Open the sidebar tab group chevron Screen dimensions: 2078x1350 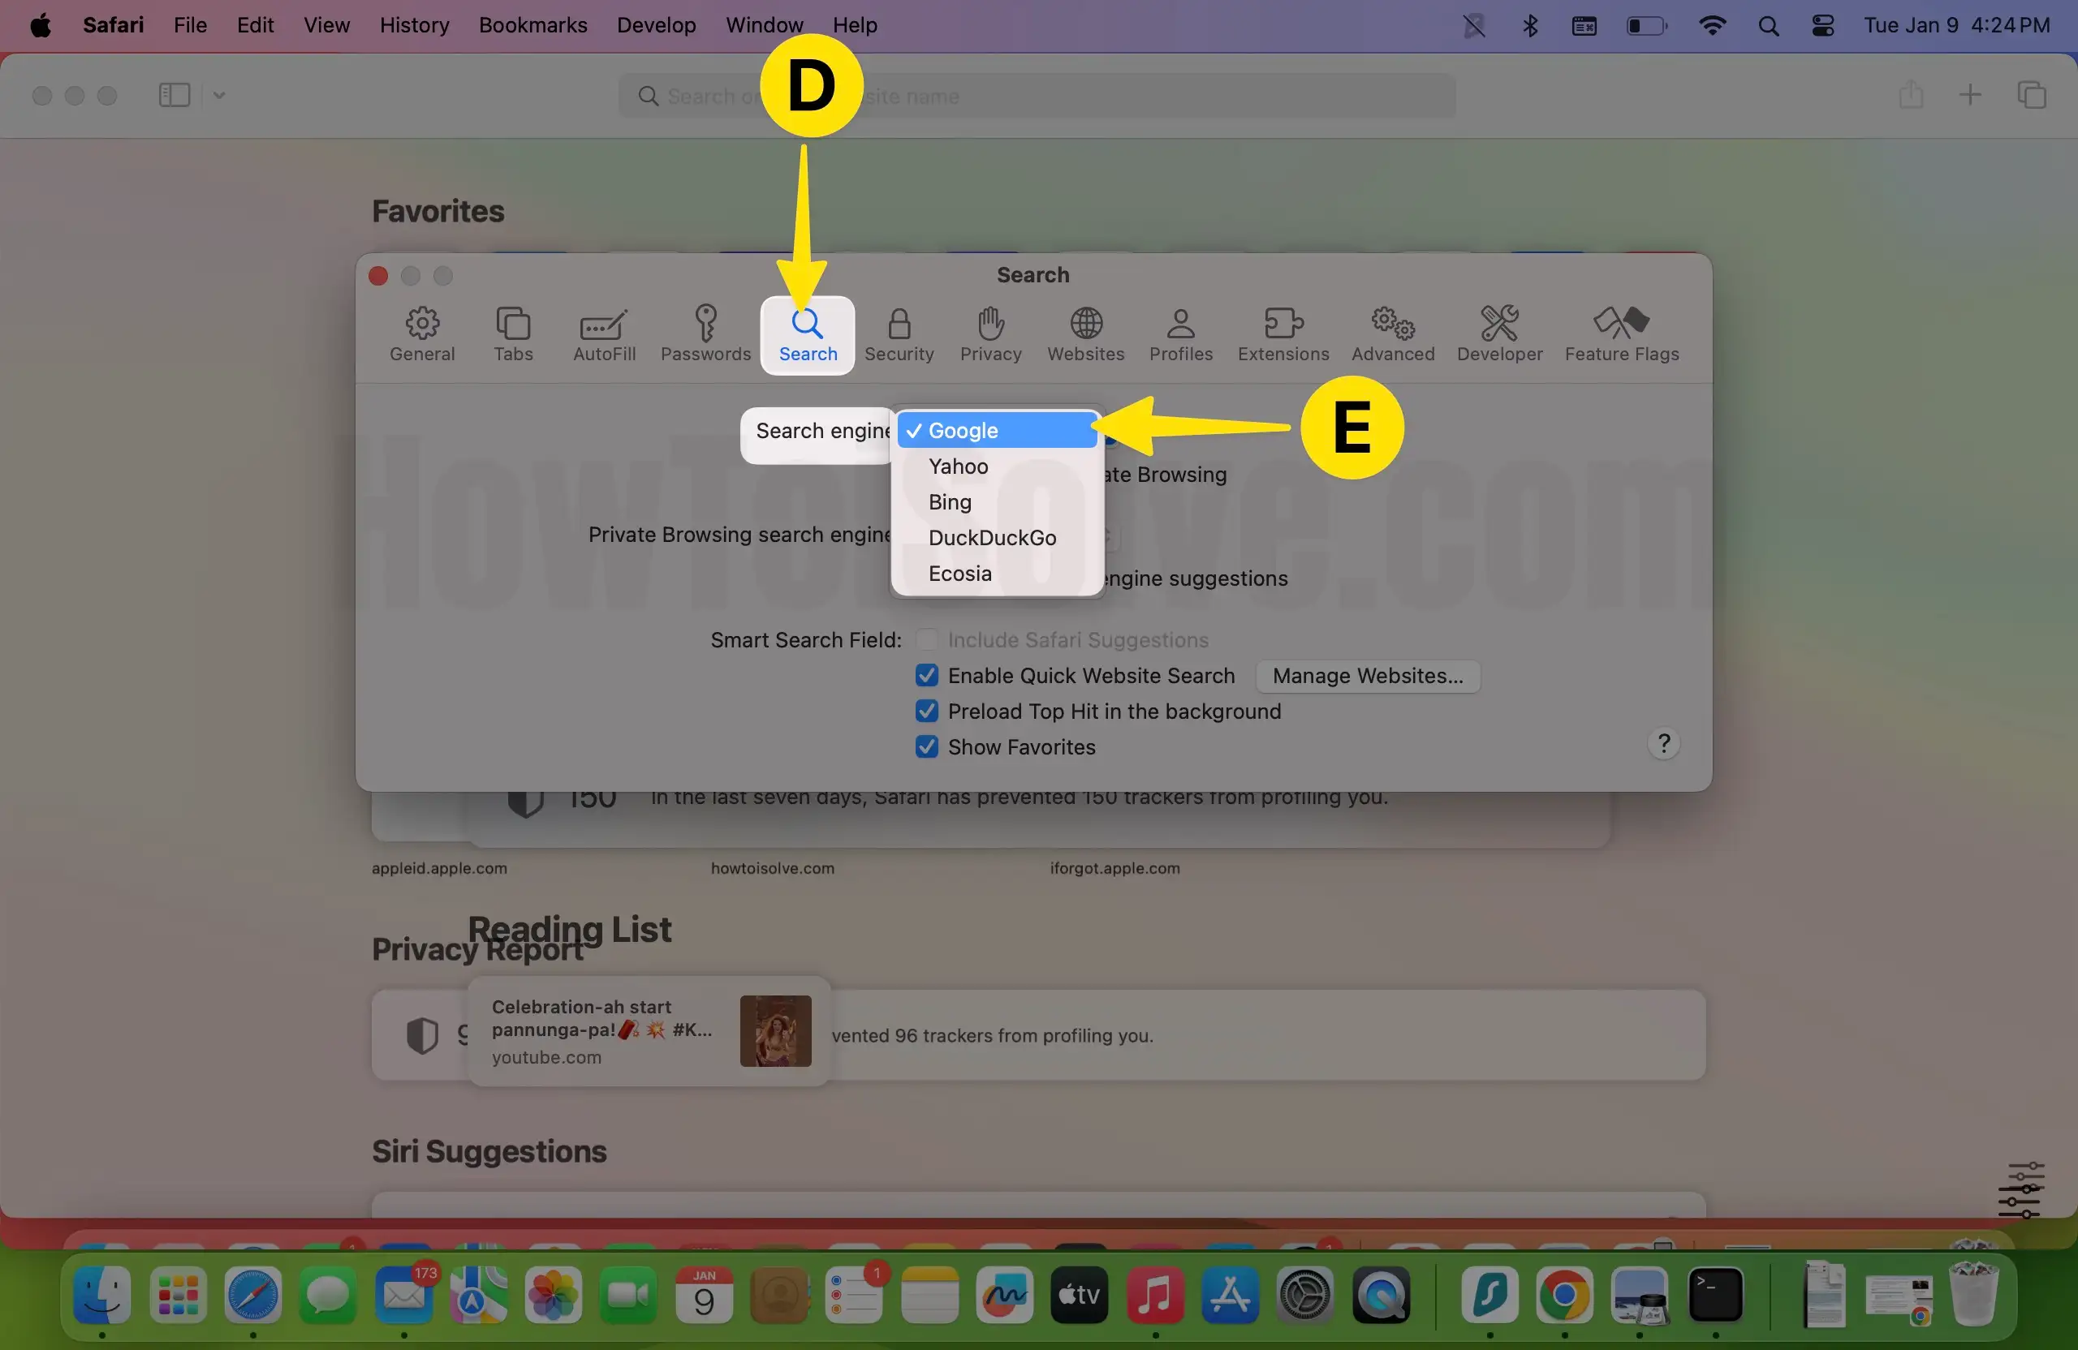click(x=218, y=95)
